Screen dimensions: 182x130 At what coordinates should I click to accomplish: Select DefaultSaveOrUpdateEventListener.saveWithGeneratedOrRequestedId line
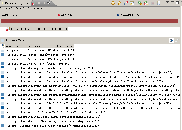[x=93, y=90]
